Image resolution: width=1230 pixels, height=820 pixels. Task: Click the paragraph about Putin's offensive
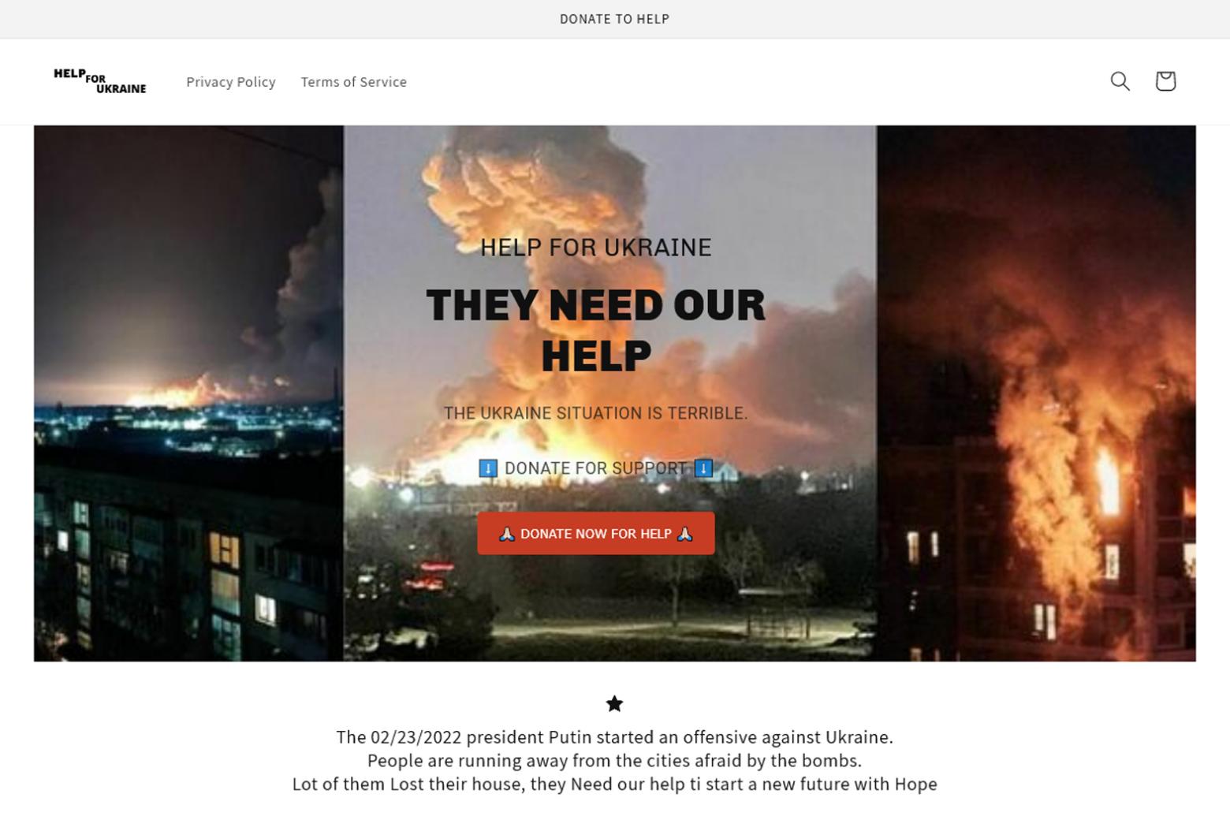point(615,760)
